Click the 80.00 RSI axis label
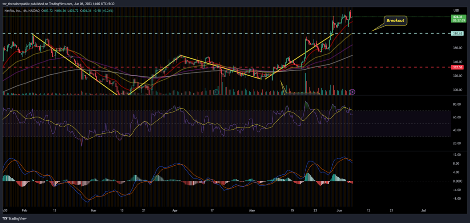Screen dimensions: 470x223 click(456, 104)
